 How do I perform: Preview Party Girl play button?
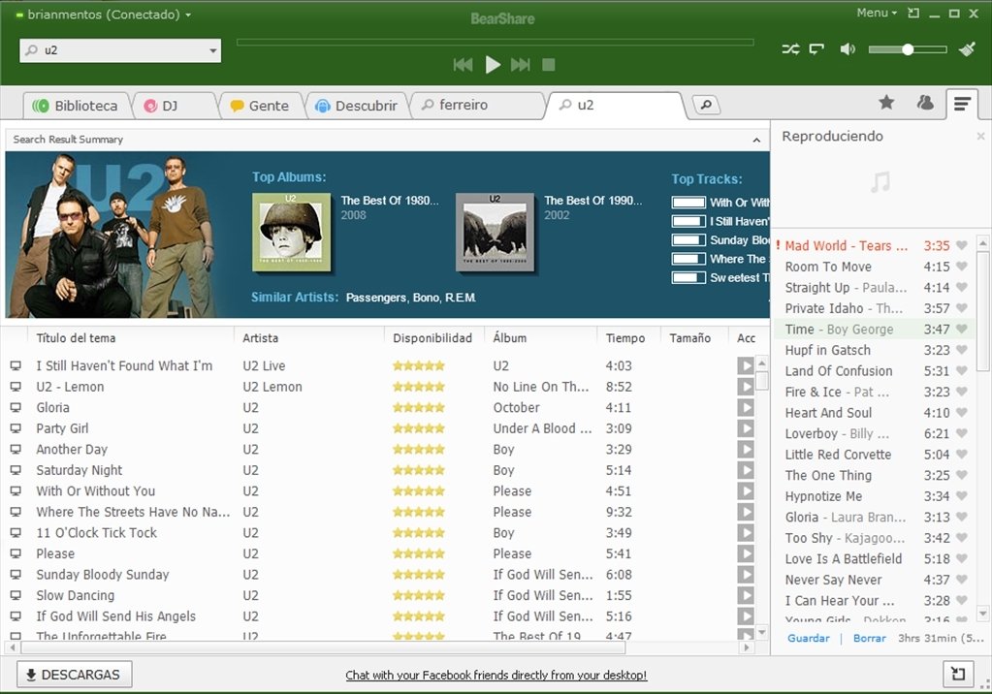(746, 428)
